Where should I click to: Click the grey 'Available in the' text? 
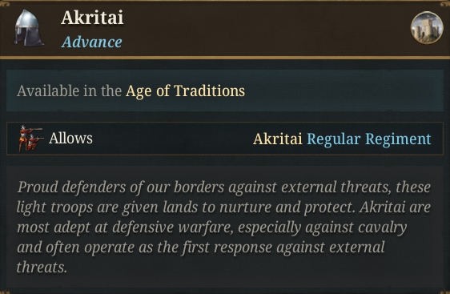pos(69,91)
